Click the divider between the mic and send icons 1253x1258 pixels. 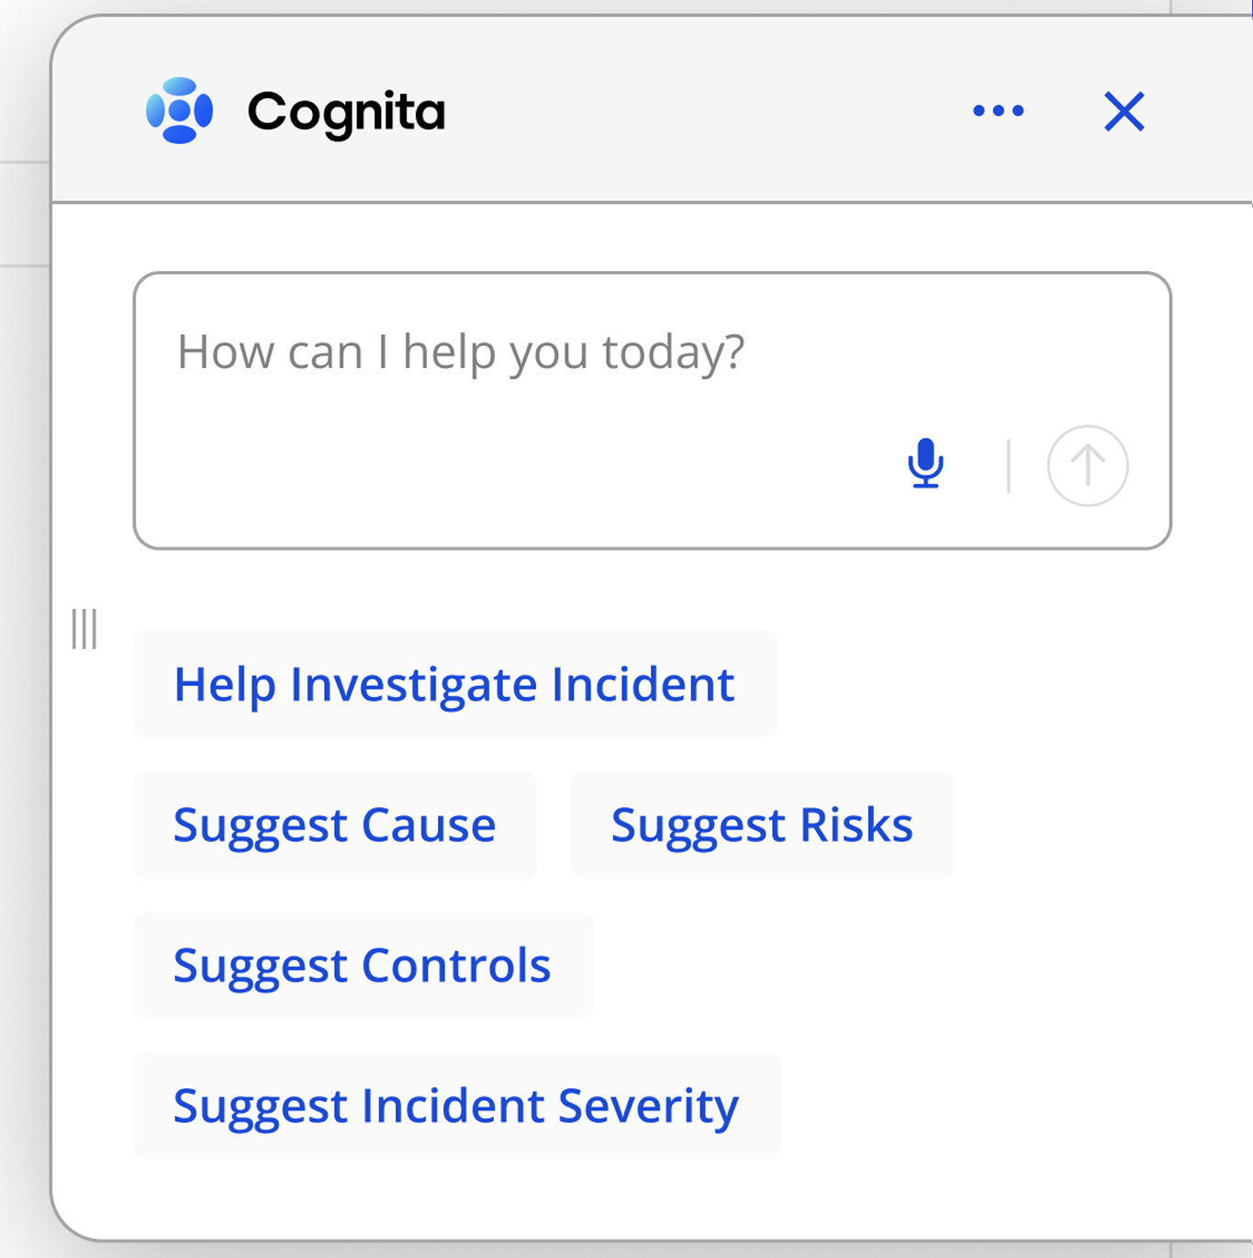1008,466
